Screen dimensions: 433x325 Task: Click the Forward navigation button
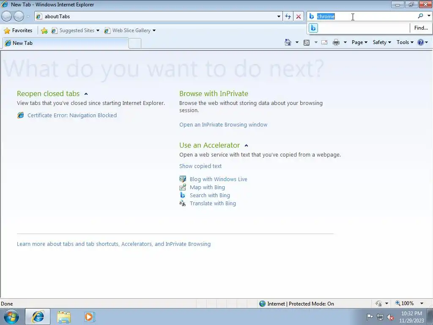click(x=19, y=17)
